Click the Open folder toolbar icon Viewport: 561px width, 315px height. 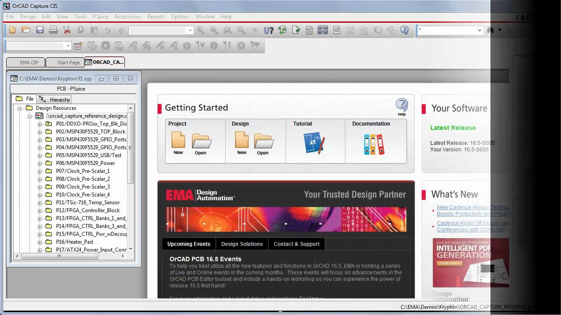click(x=26, y=30)
